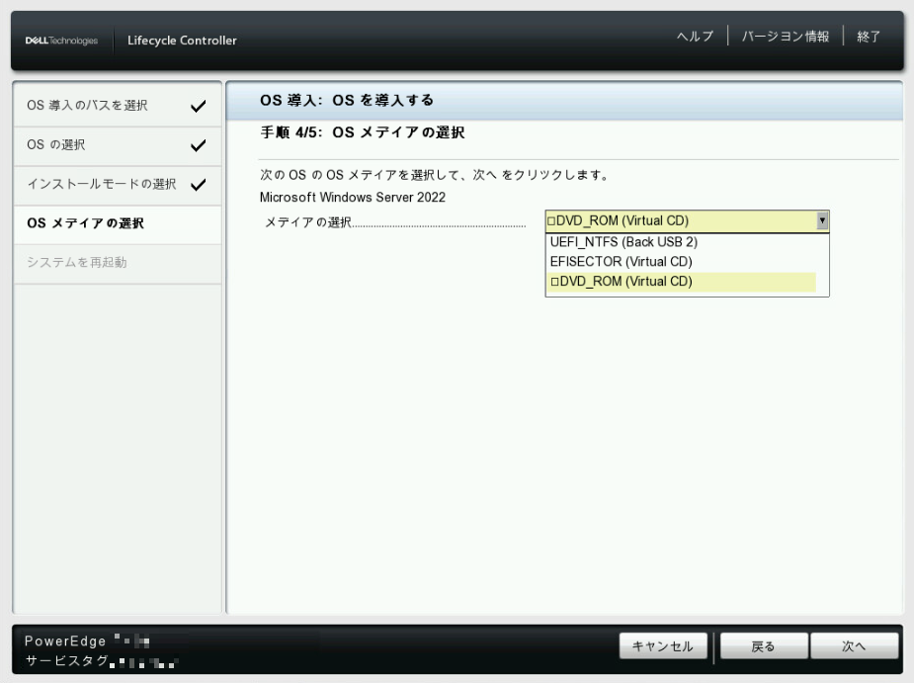The height and width of the screenshot is (683, 914).
Task: Click the 次へ button
Action: [x=854, y=645]
